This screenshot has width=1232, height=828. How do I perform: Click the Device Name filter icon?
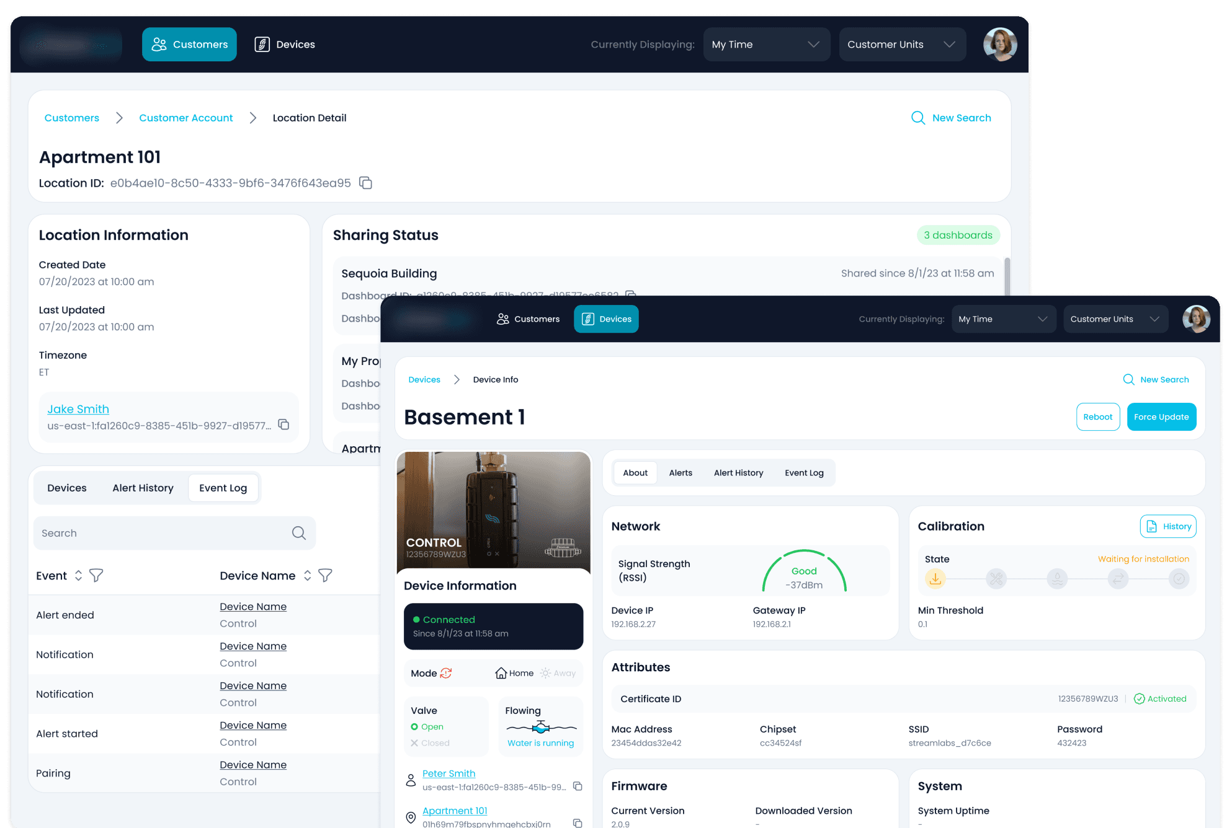click(x=325, y=576)
